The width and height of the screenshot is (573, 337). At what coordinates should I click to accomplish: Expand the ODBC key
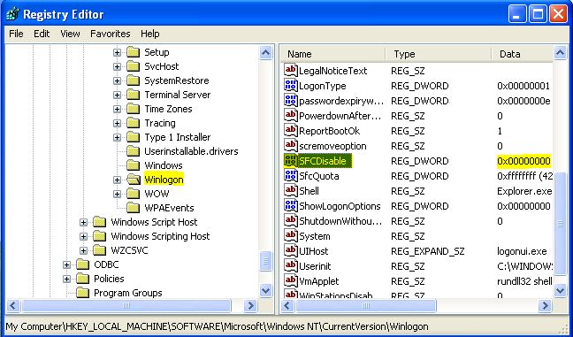(x=67, y=264)
